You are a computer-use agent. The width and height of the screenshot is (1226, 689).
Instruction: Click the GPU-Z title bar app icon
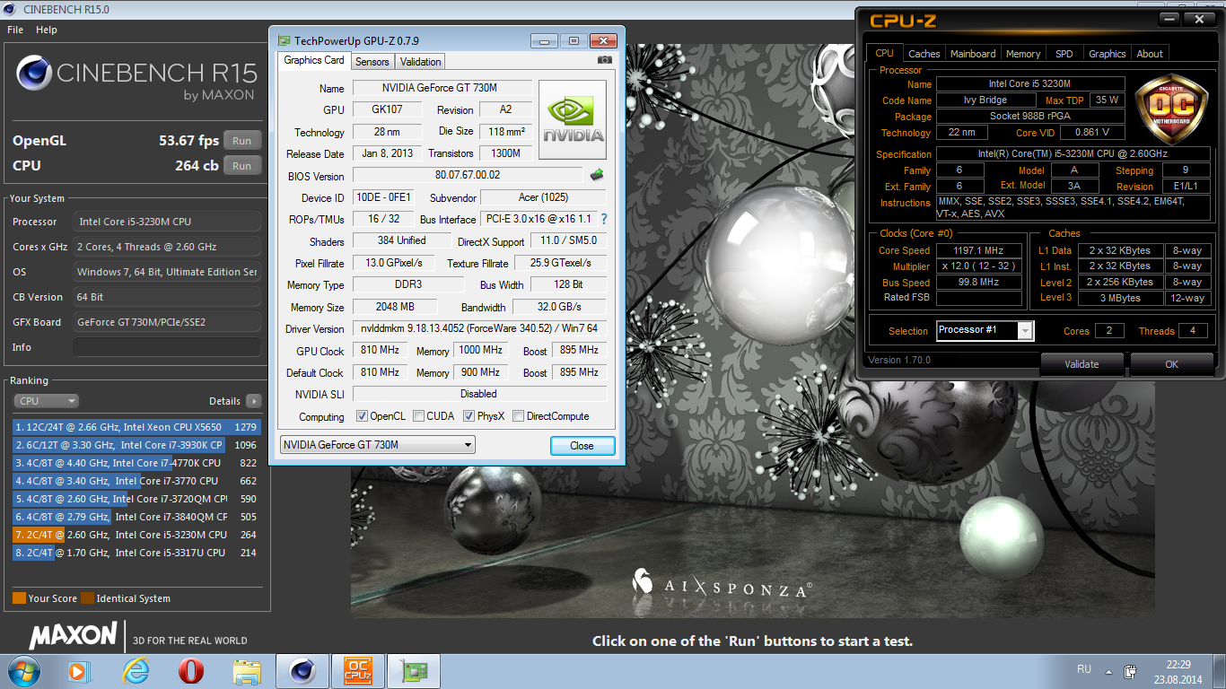(285, 40)
